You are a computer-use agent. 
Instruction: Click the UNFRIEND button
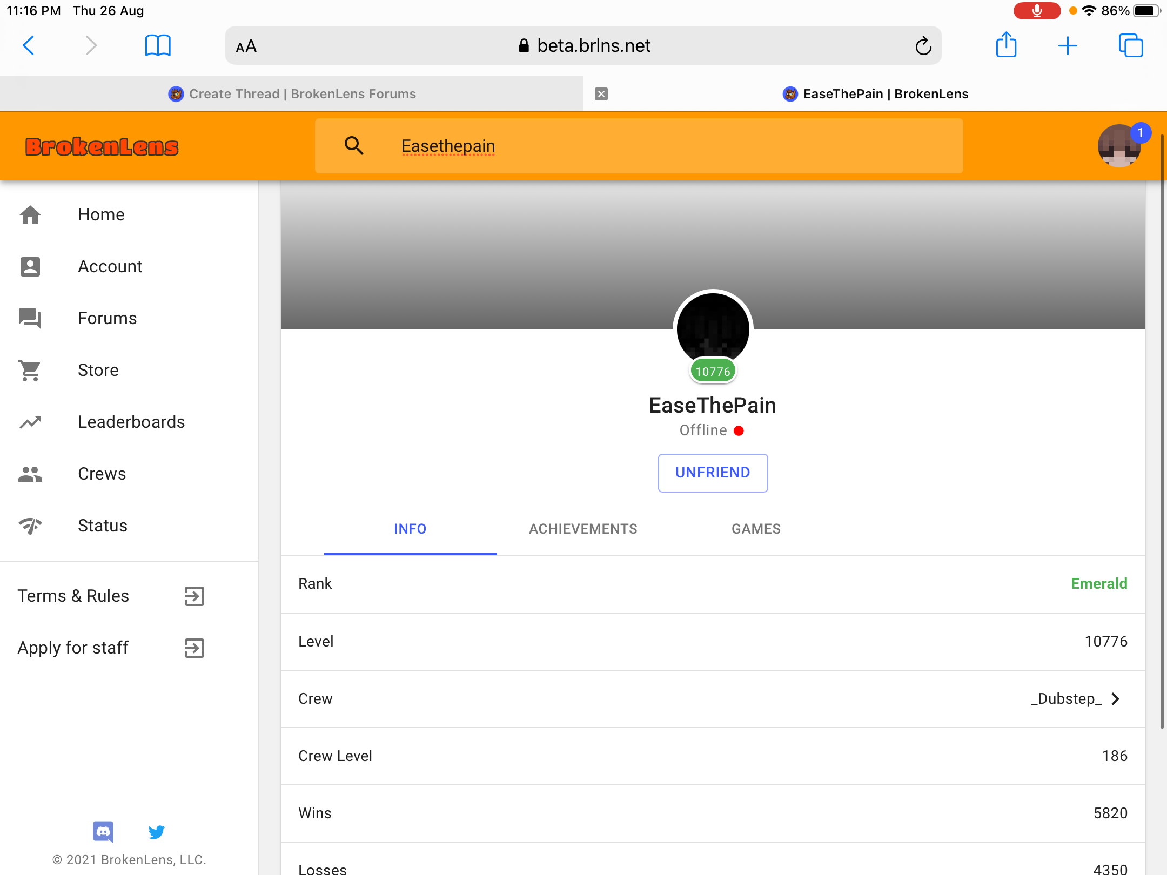click(713, 473)
